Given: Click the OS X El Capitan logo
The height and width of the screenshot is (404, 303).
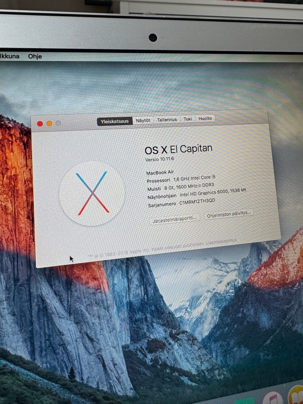Looking at the screenshot, I should click(92, 193).
